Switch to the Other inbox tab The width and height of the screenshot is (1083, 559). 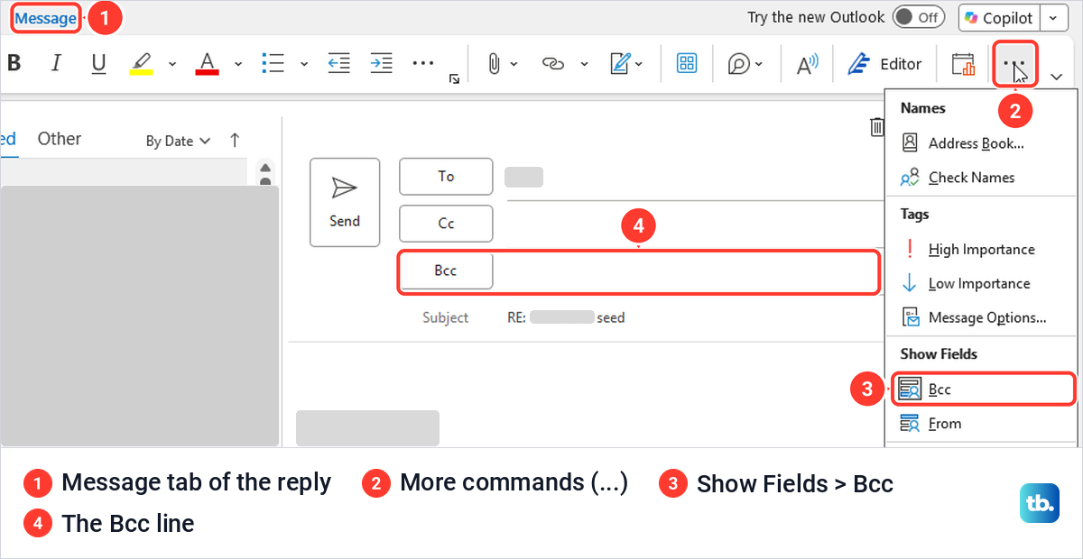[60, 139]
